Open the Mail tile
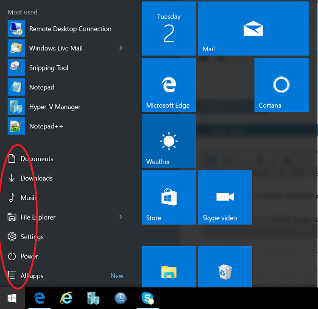This screenshot has height=309, width=318. pyautogui.click(x=253, y=28)
